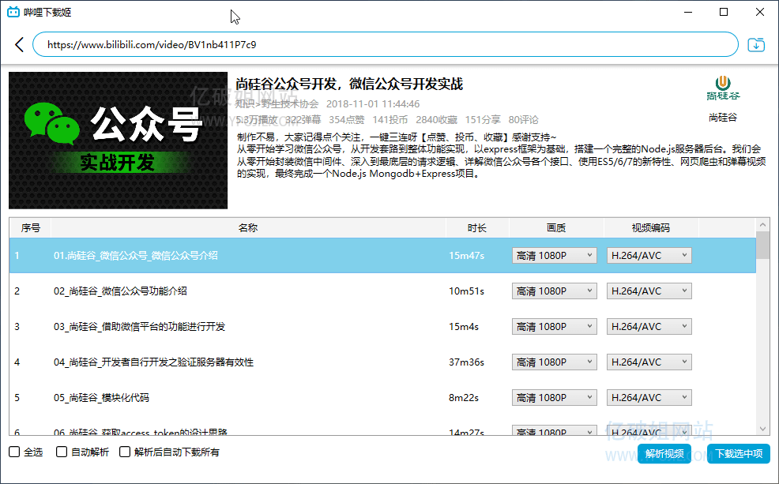Click the index number 3 cell
Screen dimensions: 779x484
click(x=17, y=327)
